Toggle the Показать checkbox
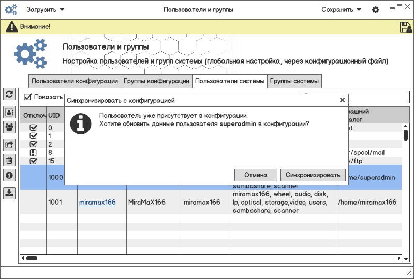This screenshot has height=279, width=414. (28, 97)
